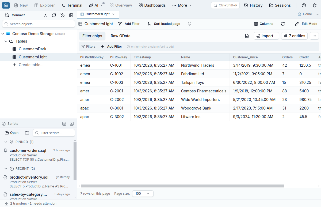Open the Terminal tab
The height and width of the screenshot is (207, 321).
point(72,5)
